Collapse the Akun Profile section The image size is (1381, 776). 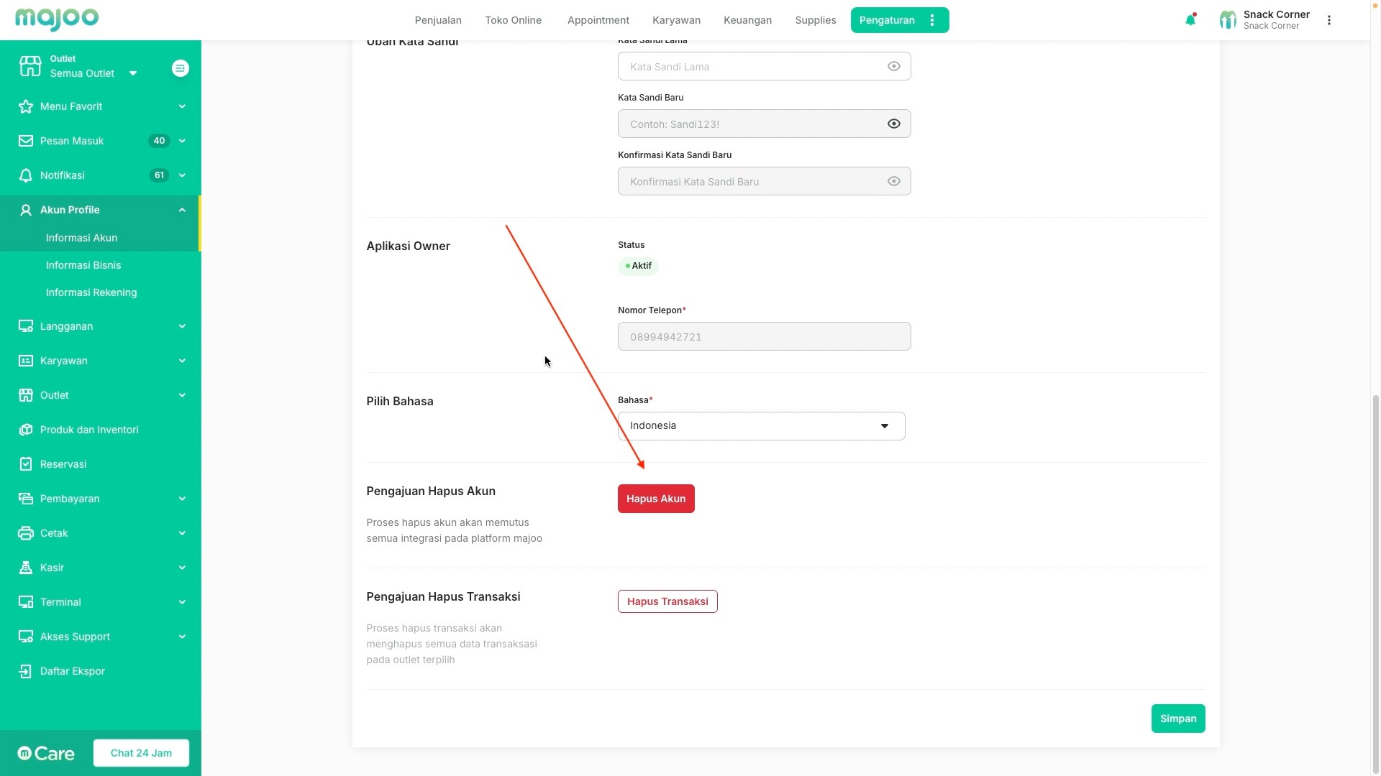click(182, 210)
